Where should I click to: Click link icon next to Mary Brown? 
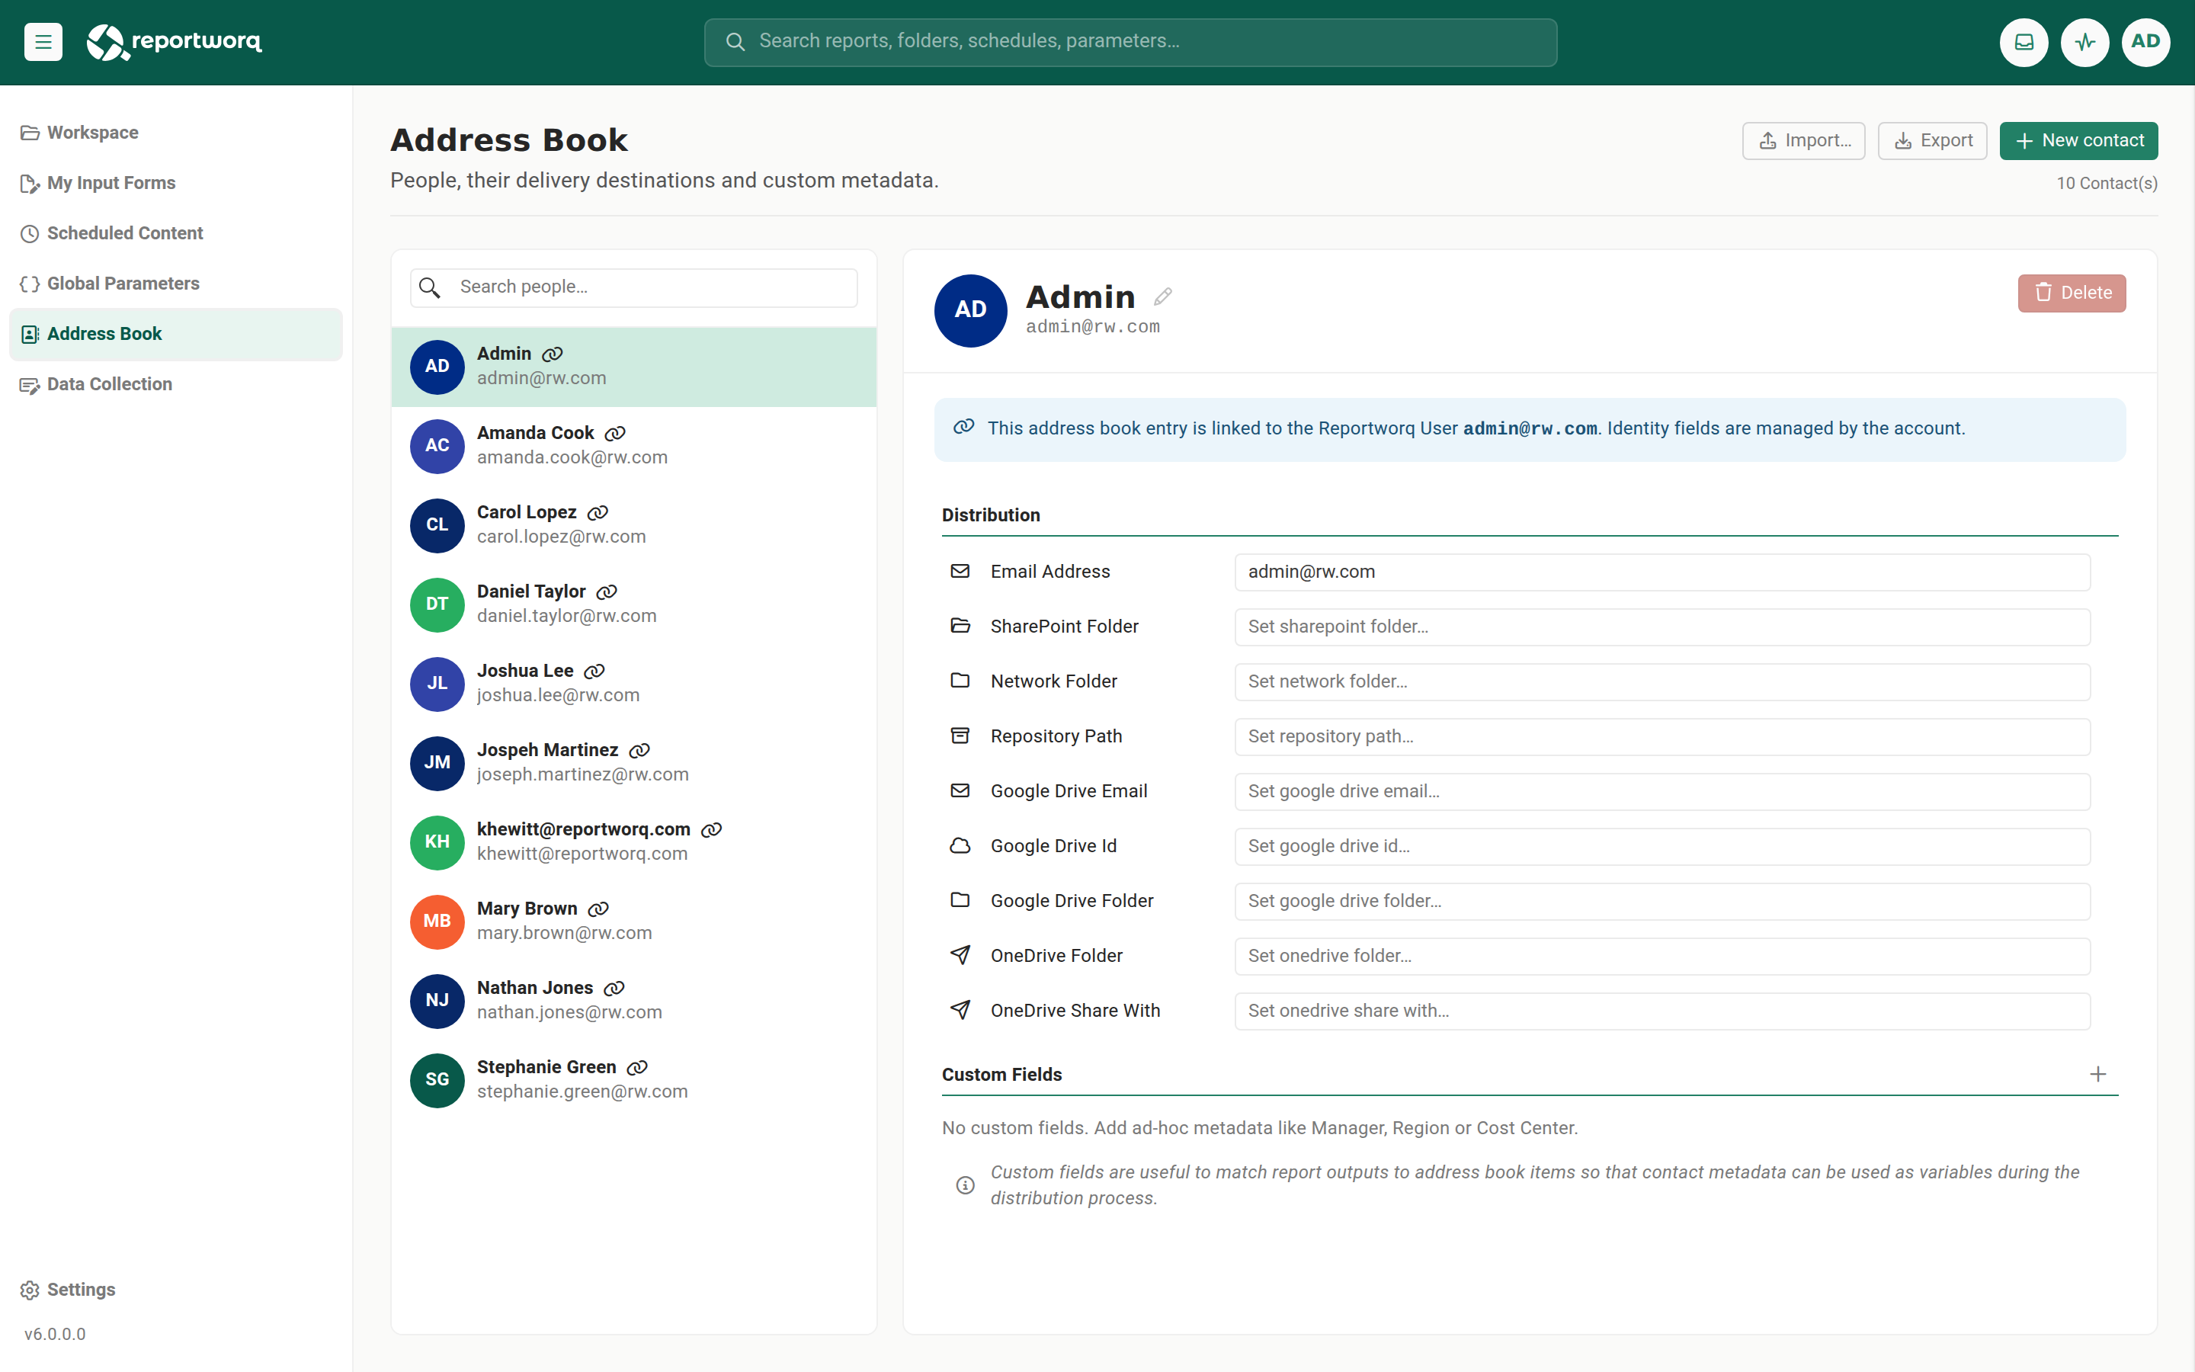[598, 909]
